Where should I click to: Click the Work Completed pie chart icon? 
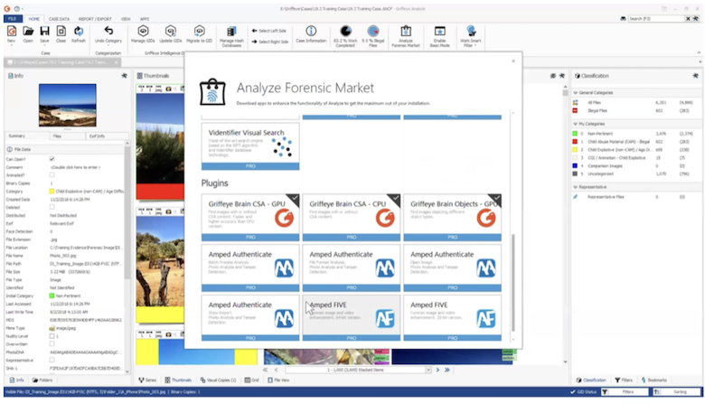coord(345,31)
